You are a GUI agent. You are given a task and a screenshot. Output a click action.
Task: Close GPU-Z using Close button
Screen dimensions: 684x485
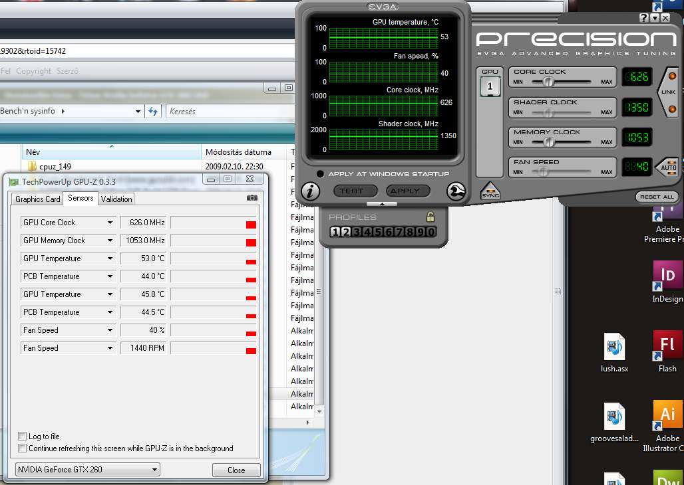(236, 470)
